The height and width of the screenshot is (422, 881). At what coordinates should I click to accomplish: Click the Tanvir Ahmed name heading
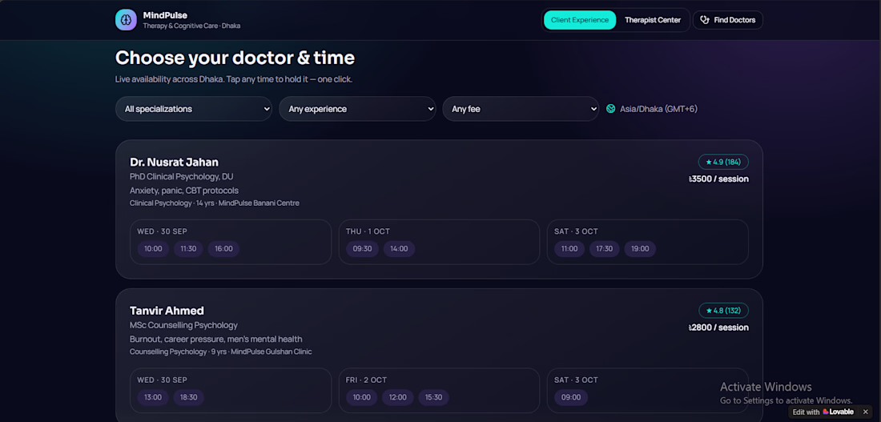(167, 311)
